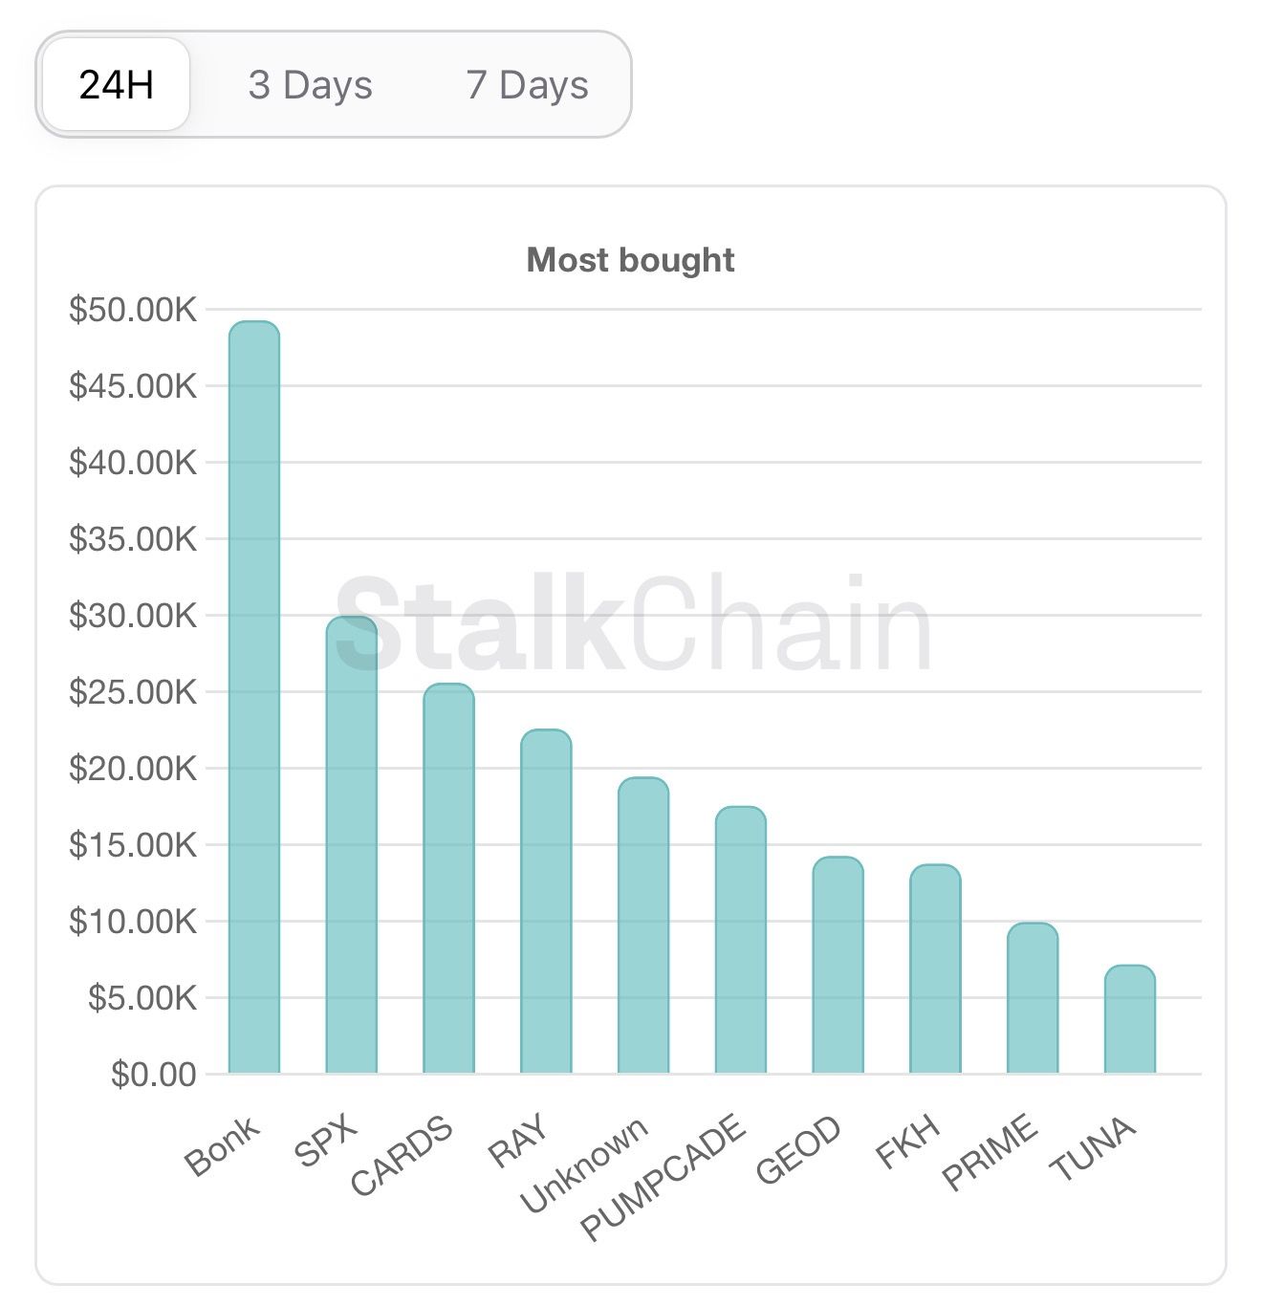
Task: Select the PRIME bar
Action: 1033,998
